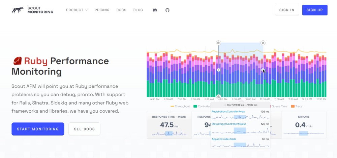This screenshot has width=337, height=158.
Task: Go to the Docs menu item
Action: [121, 10]
